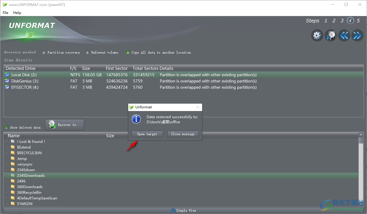Select the DiskGenius (3:) drive row name

pos(25,81)
